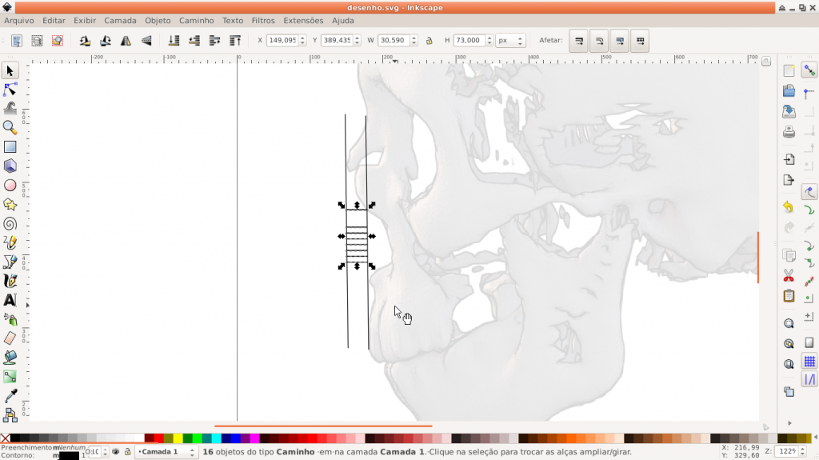Step the opacity spinner in status bar
Screen dimensions: 819x460
click(x=105, y=452)
